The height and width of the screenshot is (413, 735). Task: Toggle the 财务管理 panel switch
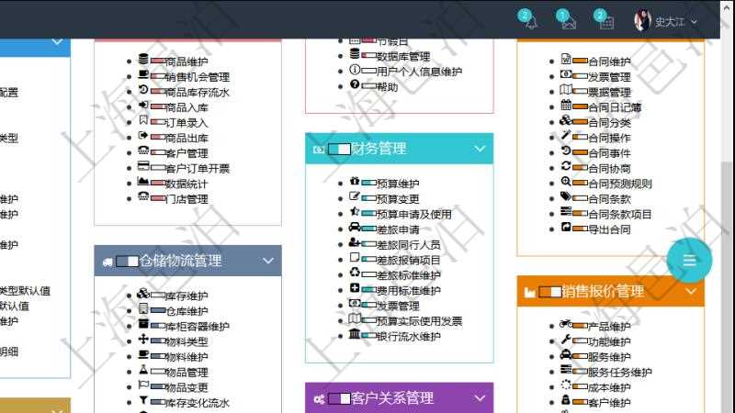pos(339,149)
